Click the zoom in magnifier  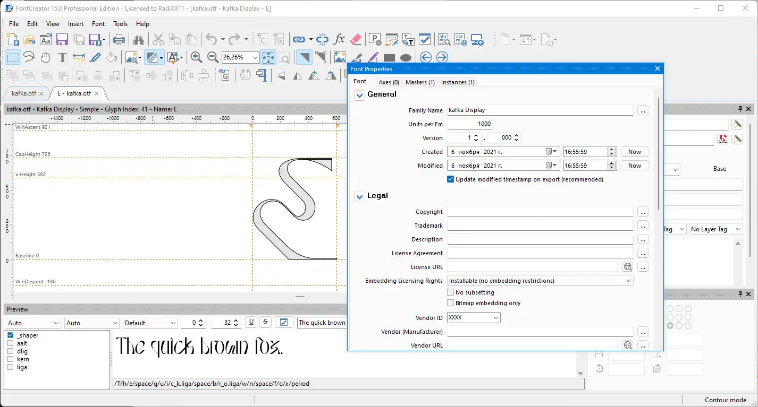tap(196, 57)
